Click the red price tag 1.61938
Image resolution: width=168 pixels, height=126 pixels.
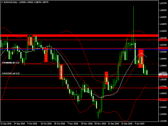(x=163, y=48)
